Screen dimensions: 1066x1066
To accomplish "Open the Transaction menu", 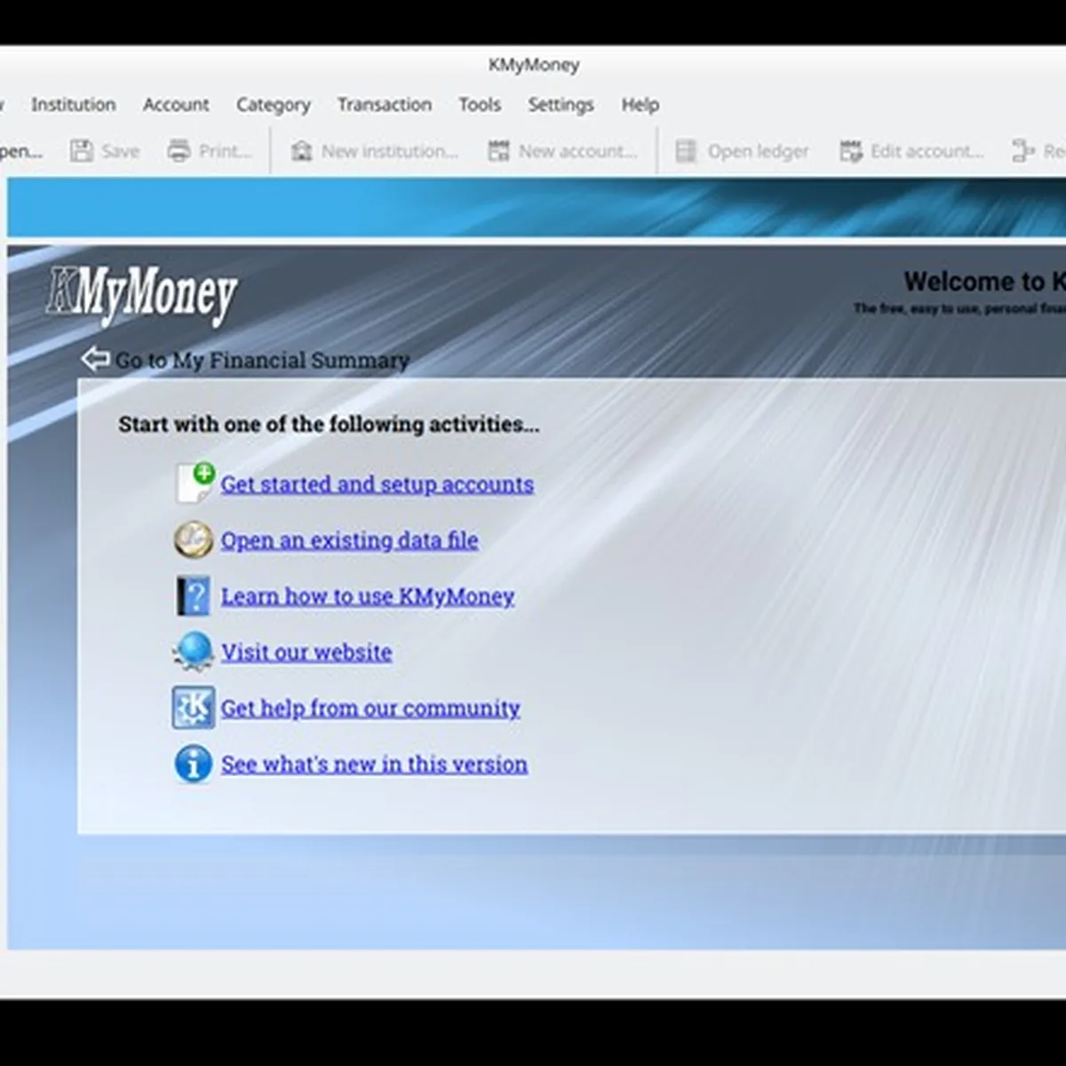I will tap(385, 105).
